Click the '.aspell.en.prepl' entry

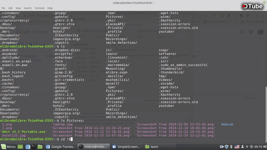point(16,61)
